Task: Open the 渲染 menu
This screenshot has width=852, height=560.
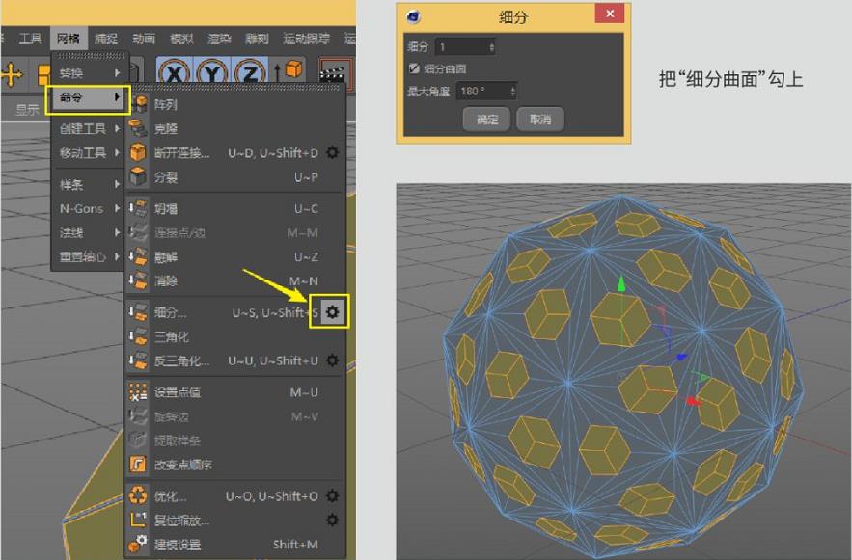Action: click(x=220, y=39)
